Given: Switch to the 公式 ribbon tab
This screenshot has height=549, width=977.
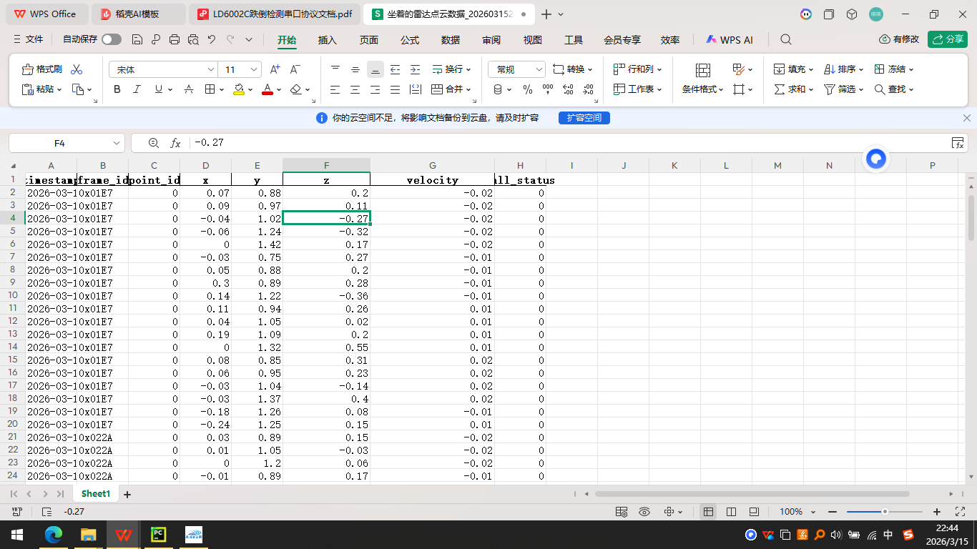Looking at the screenshot, I should (x=410, y=40).
